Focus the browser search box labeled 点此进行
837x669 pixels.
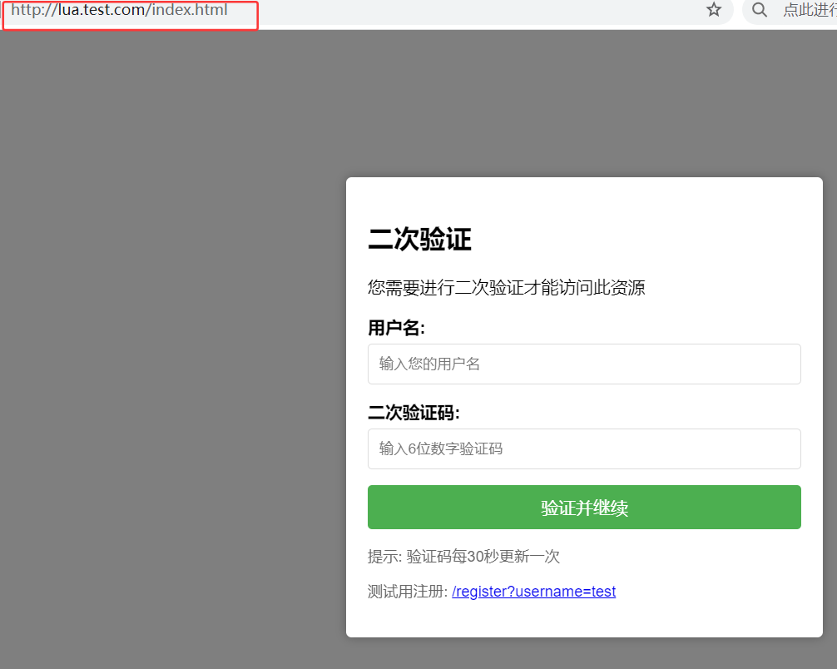click(x=809, y=11)
